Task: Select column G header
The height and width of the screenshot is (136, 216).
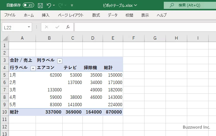Action: click(x=155, y=38)
